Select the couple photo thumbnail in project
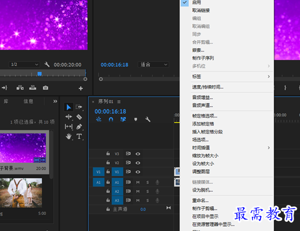The width and height of the screenshot is (300, 231). click(x=21, y=193)
